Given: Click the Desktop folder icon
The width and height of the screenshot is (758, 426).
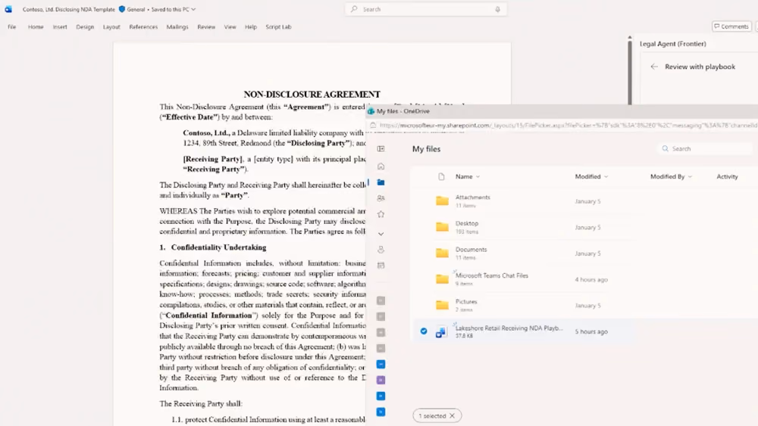Looking at the screenshot, I should click(442, 227).
